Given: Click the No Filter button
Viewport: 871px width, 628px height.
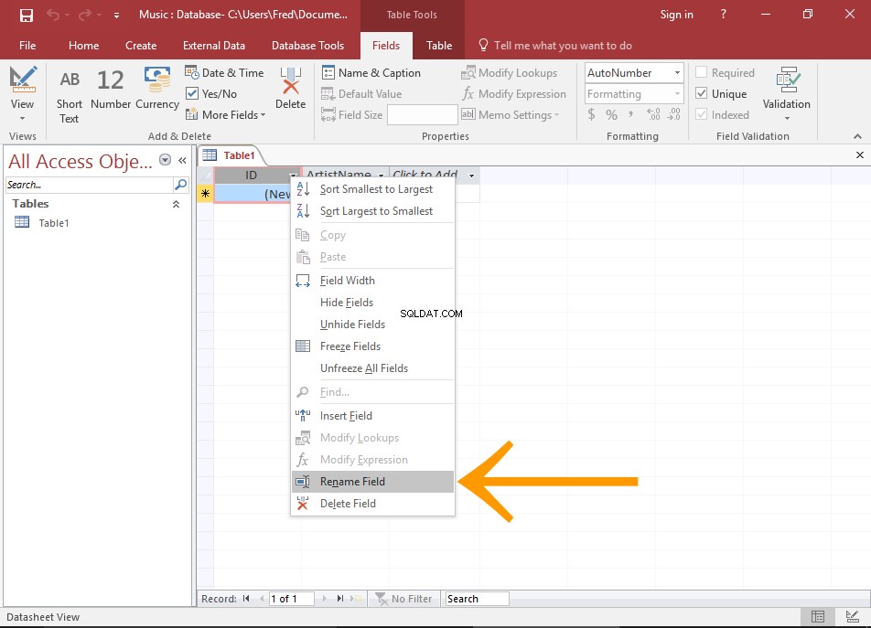Looking at the screenshot, I should tap(403, 599).
